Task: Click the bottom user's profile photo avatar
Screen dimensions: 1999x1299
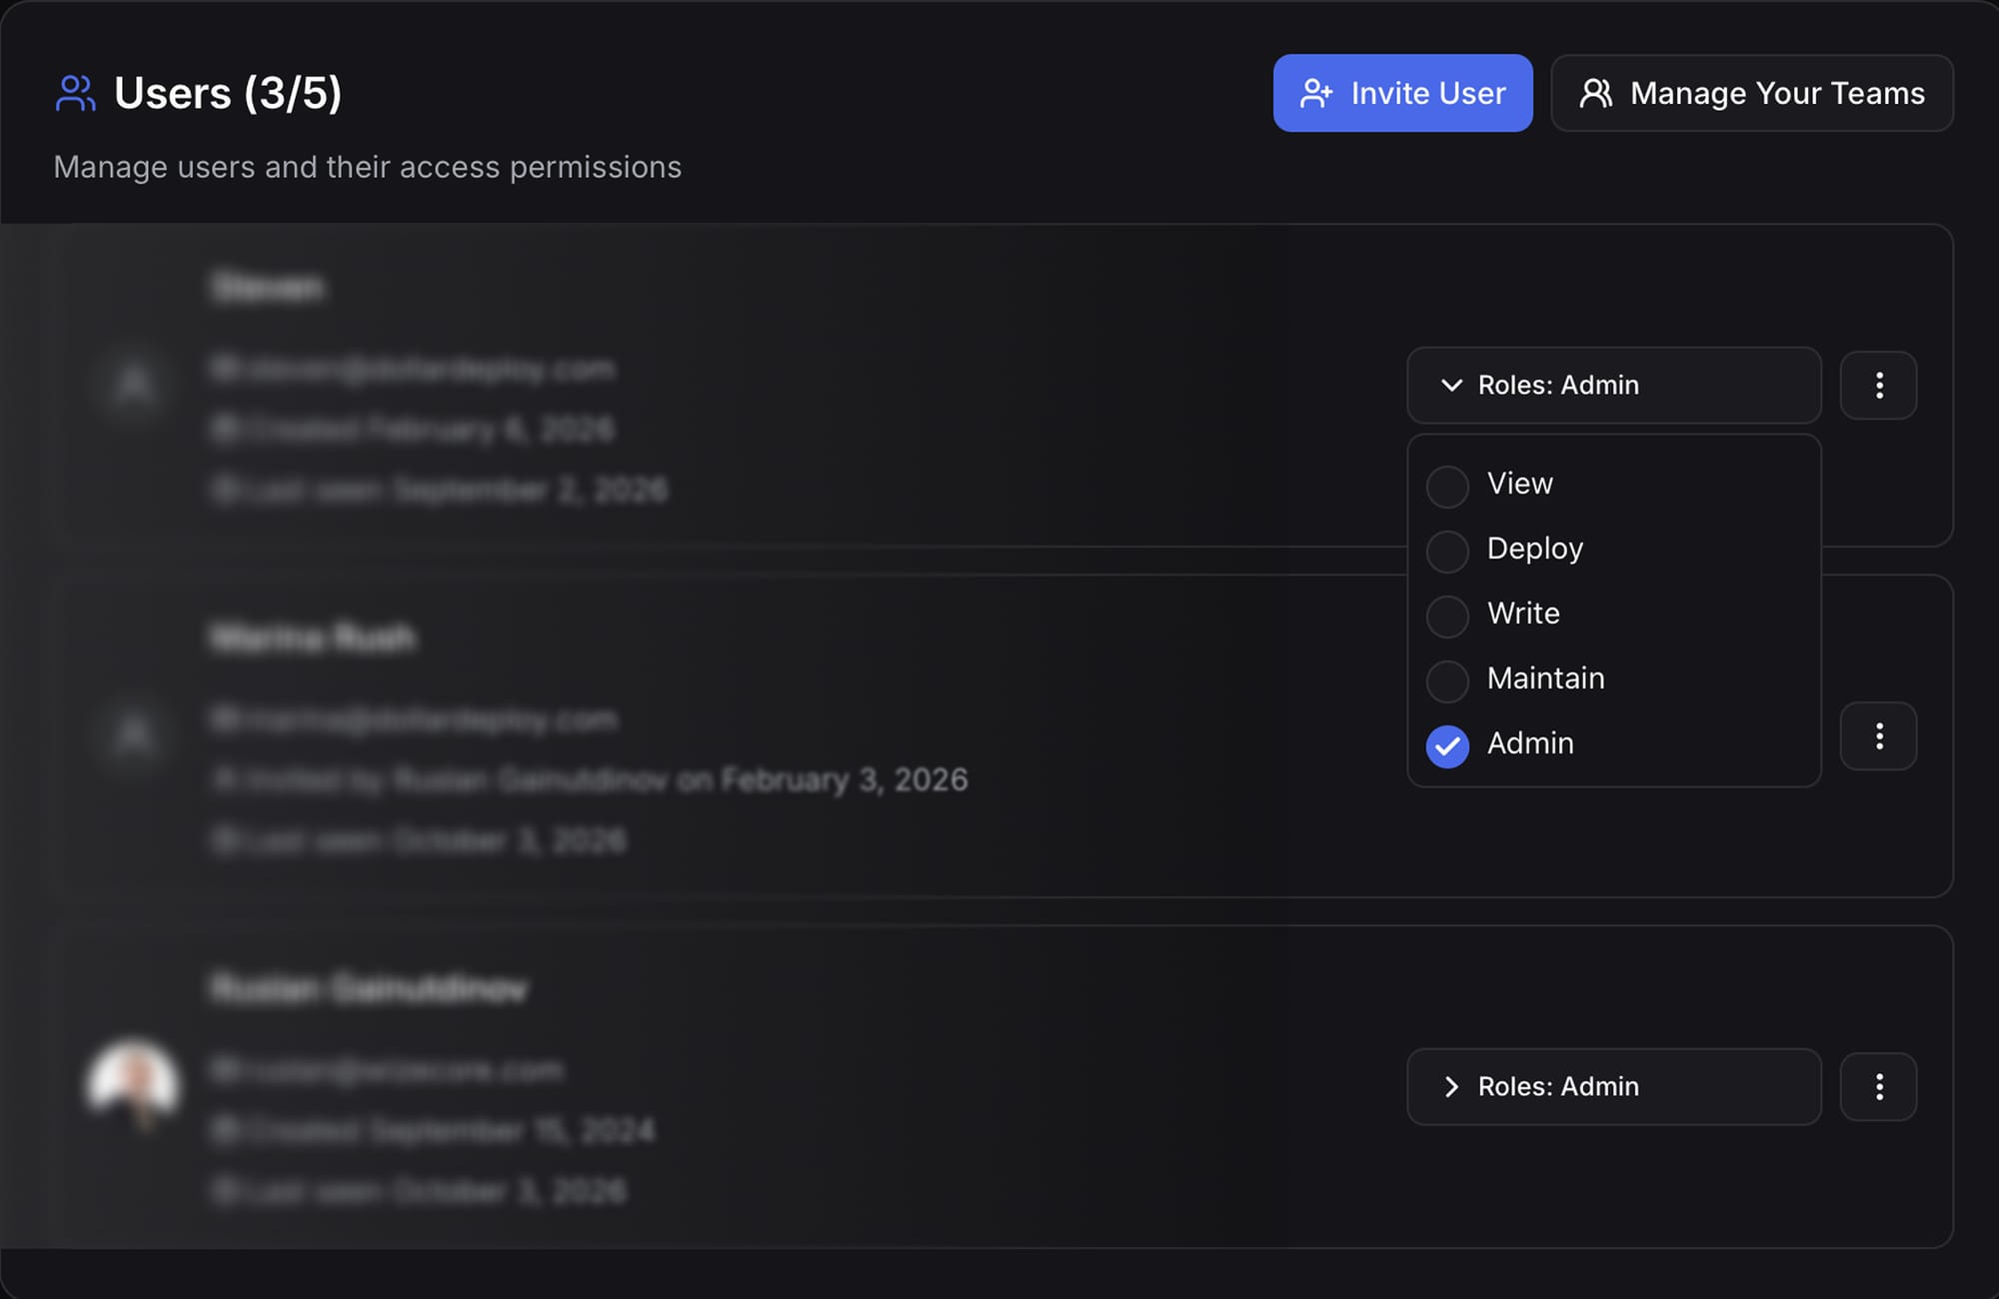Action: click(133, 1086)
